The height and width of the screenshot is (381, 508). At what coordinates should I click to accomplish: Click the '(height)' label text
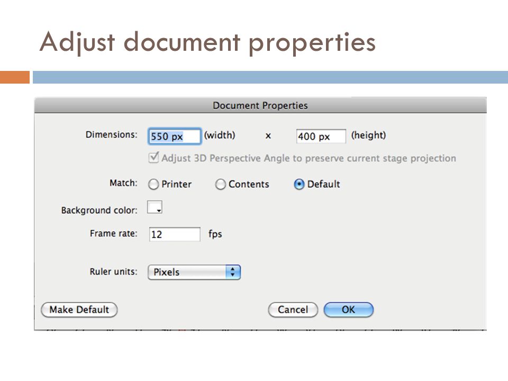[369, 135]
